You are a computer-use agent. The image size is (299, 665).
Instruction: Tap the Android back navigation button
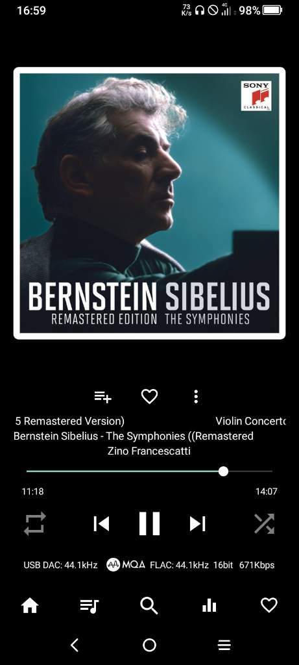pyautogui.click(x=75, y=645)
